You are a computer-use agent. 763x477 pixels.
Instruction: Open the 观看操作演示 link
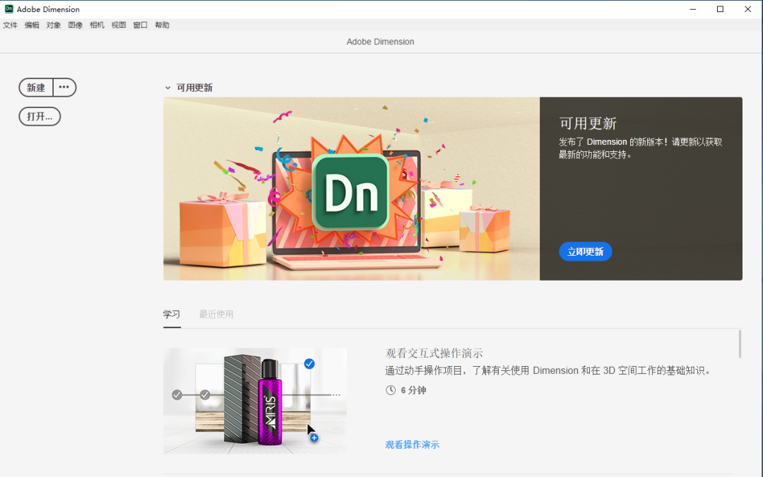pos(412,444)
